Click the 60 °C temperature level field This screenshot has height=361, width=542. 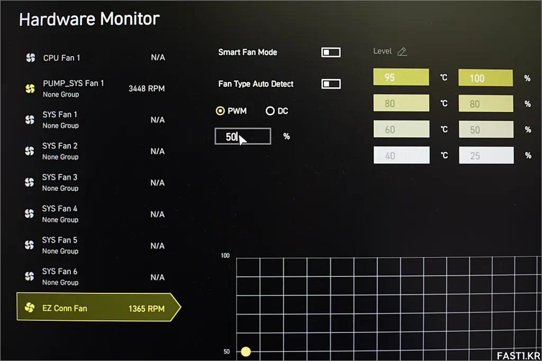pos(401,129)
